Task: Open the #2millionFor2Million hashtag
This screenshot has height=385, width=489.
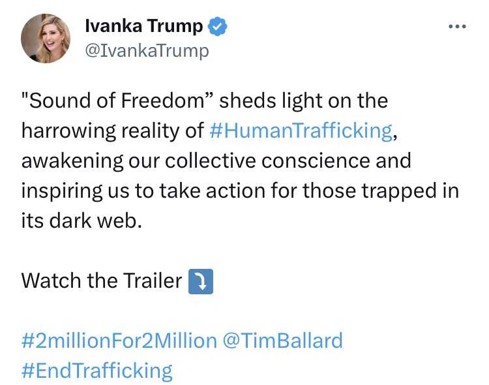Action: pos(119,341)
